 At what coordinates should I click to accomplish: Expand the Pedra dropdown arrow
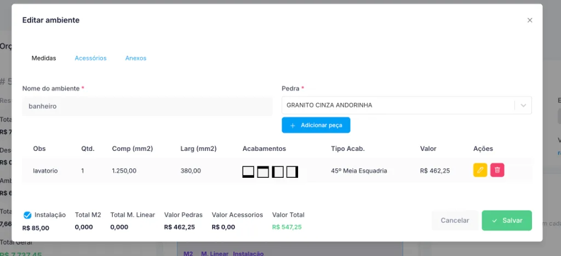523,106
